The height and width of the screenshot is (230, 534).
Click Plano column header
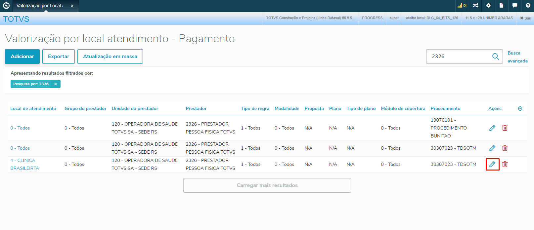(x=335, y=108)
